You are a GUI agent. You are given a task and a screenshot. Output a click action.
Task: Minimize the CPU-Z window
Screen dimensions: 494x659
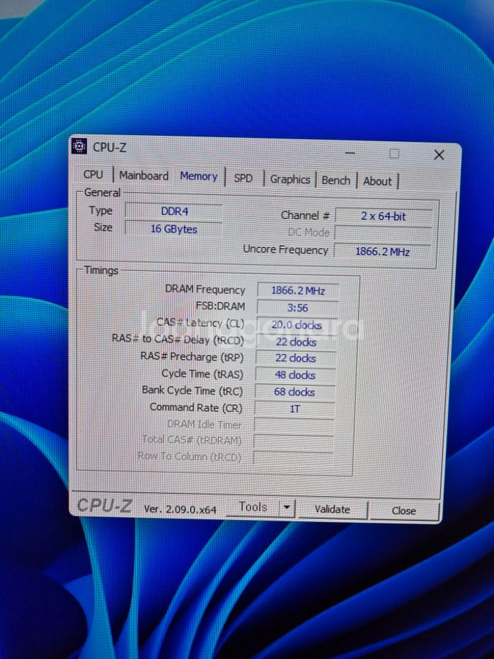tap(350, 153)
